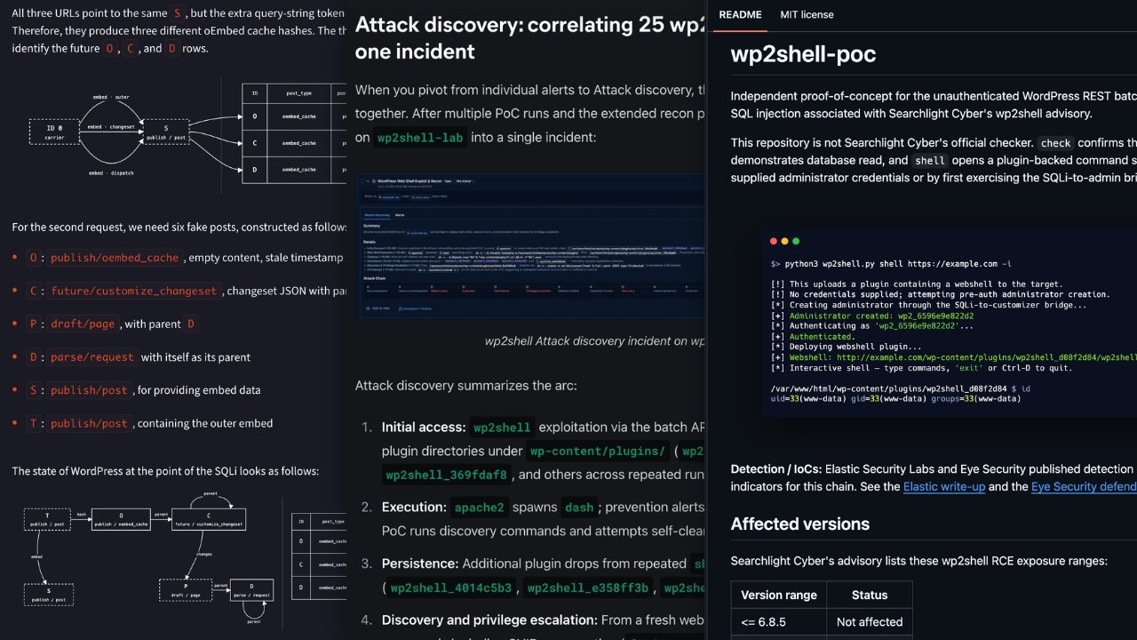Click the 'wp2shell-lab' inline code
The height and width of the screenshot is (640, 1137).
(x=421, y=138)
